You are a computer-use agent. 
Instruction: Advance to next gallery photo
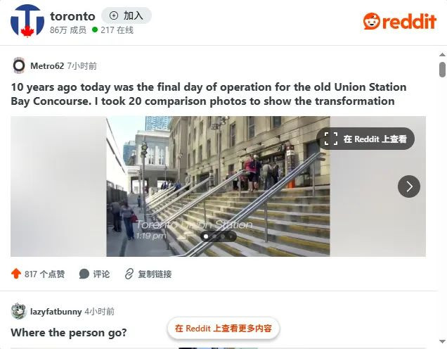[409, 186]
